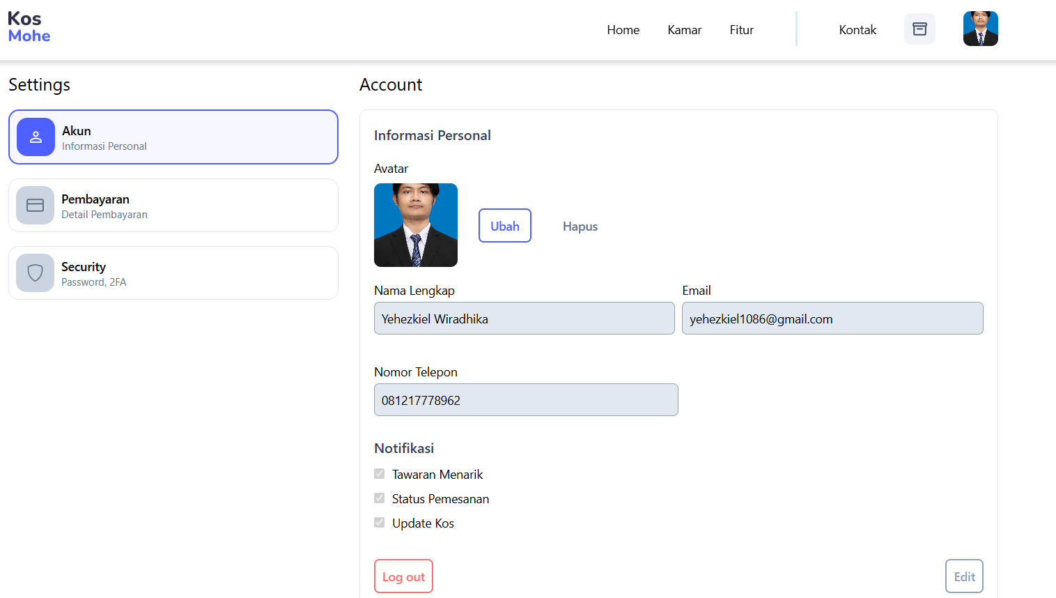Viewport: 1056px width, 598px height.
Task: Click the archive box icon in navbar
Action: pyautogui.click(x=919, y=29)
